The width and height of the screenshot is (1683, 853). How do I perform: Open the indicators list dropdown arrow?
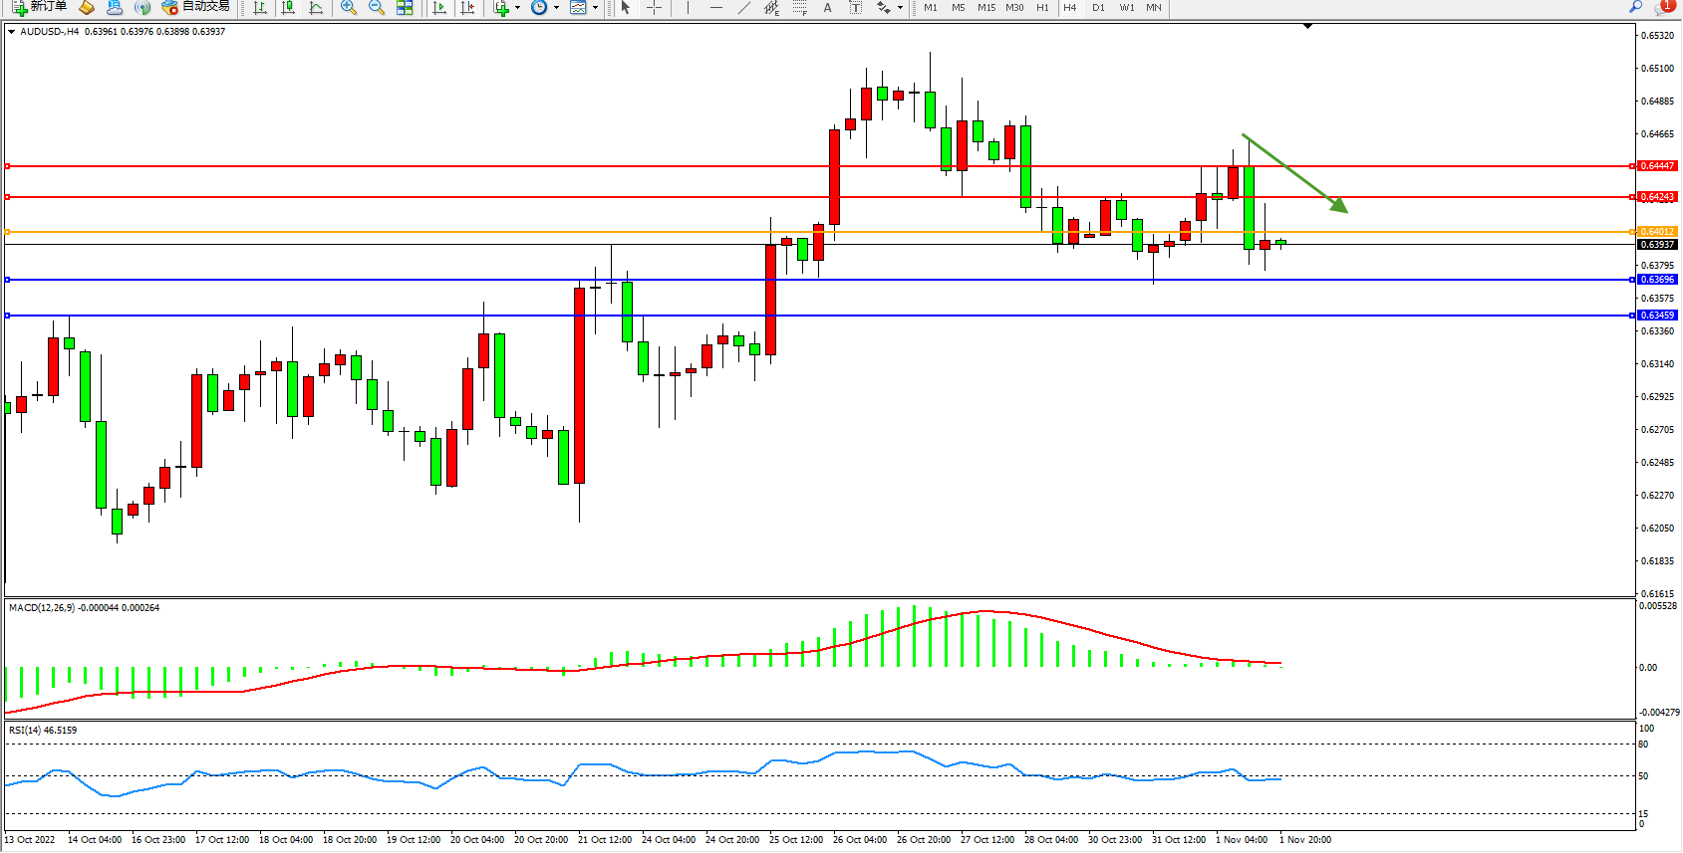point(517,8)
